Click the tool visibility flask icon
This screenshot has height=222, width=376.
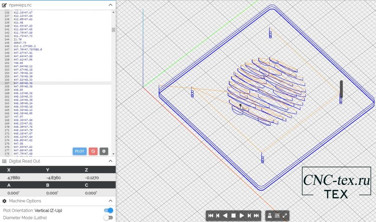coord(270,216)
